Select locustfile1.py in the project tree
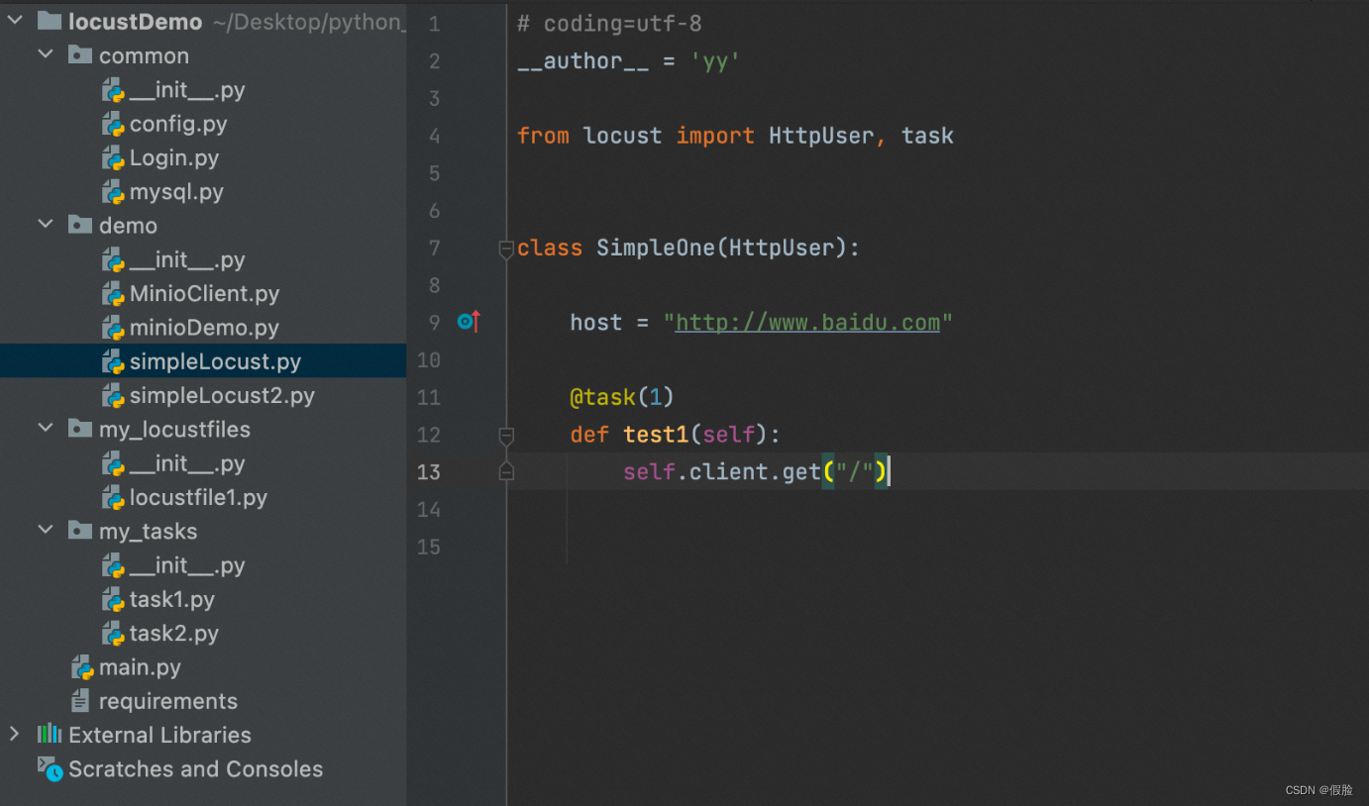 pos(198,497)
